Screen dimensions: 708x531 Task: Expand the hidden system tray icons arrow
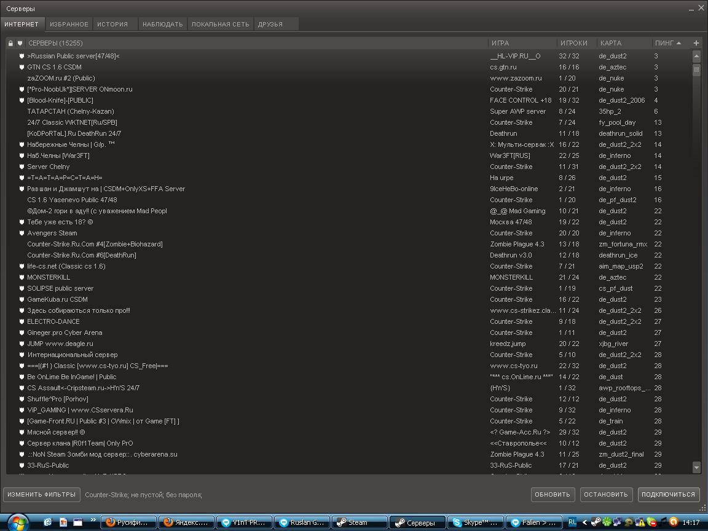[584, 522]
